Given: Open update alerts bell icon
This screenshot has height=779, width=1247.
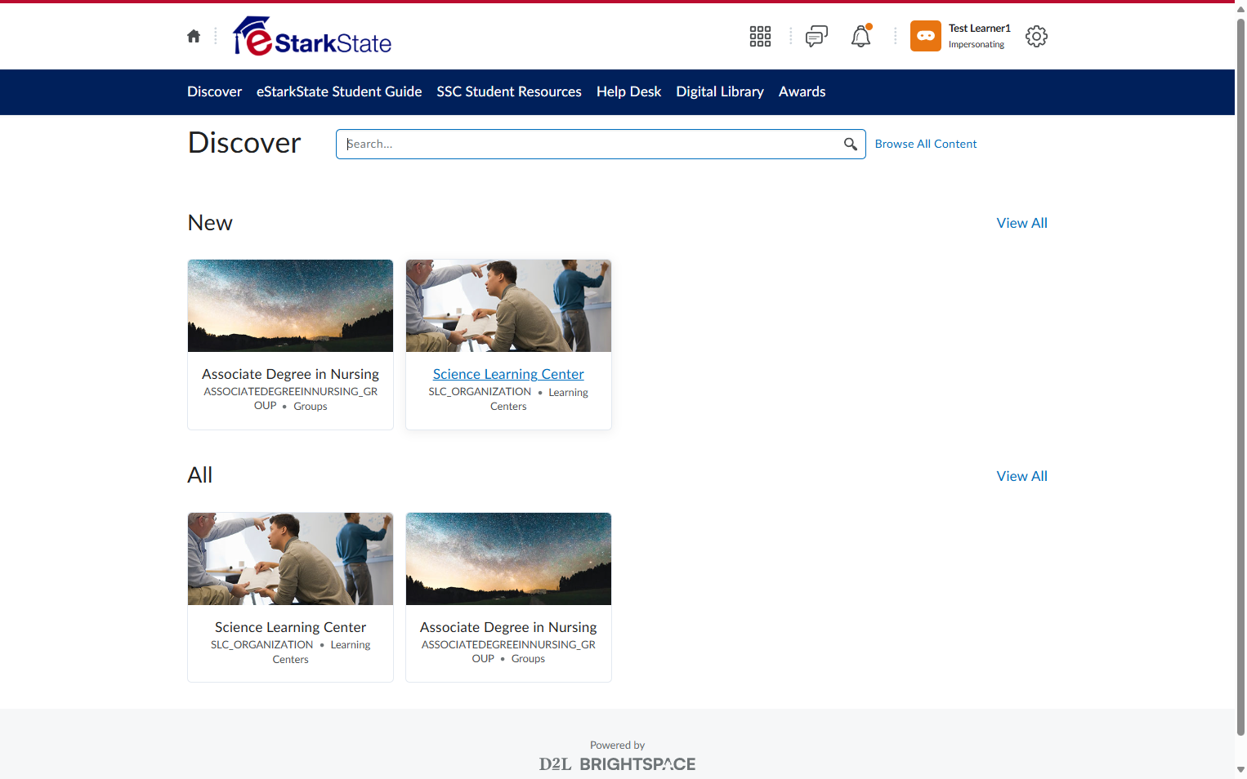Looking at the screenshot, I should coord(861,36).
